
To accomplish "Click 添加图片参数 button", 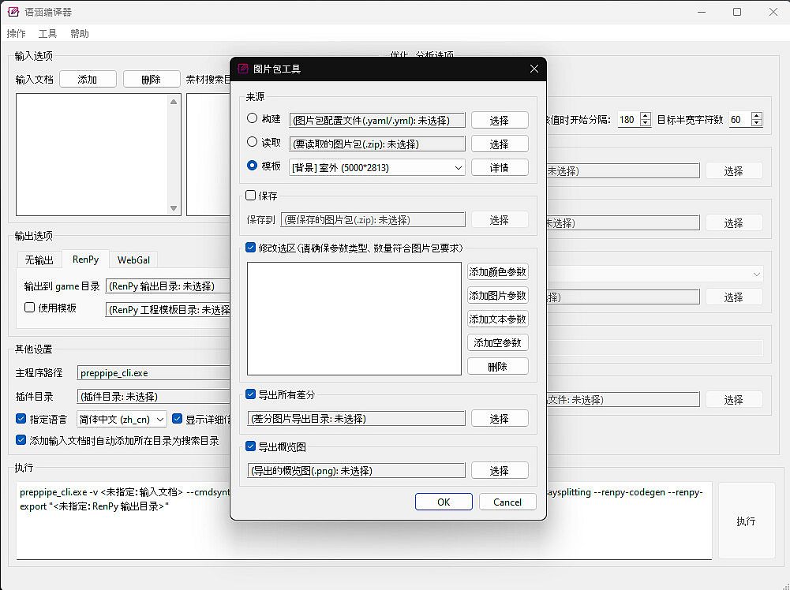I will tap(498, 296).
